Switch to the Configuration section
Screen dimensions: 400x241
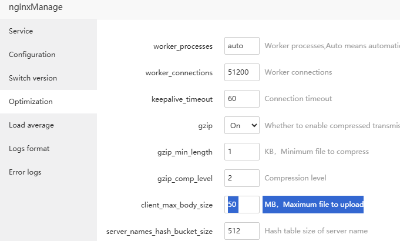pyautogui.click(x=32, y=55)
